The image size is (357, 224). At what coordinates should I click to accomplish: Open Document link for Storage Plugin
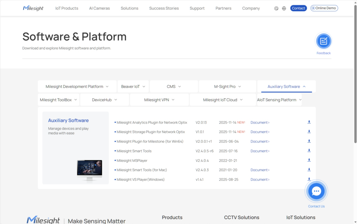pyautogui.click(x=260, y=132)
